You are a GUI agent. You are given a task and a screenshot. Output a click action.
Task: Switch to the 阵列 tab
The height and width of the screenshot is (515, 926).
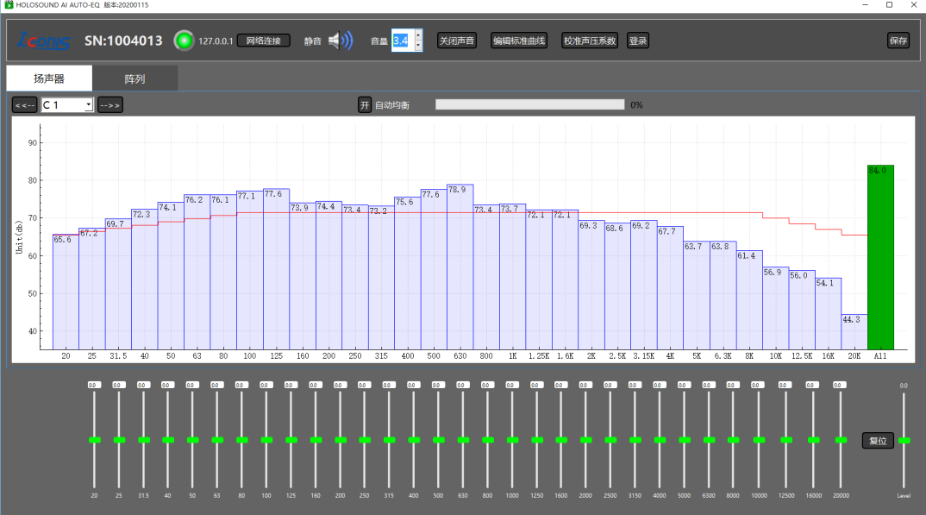click(135, 79)
